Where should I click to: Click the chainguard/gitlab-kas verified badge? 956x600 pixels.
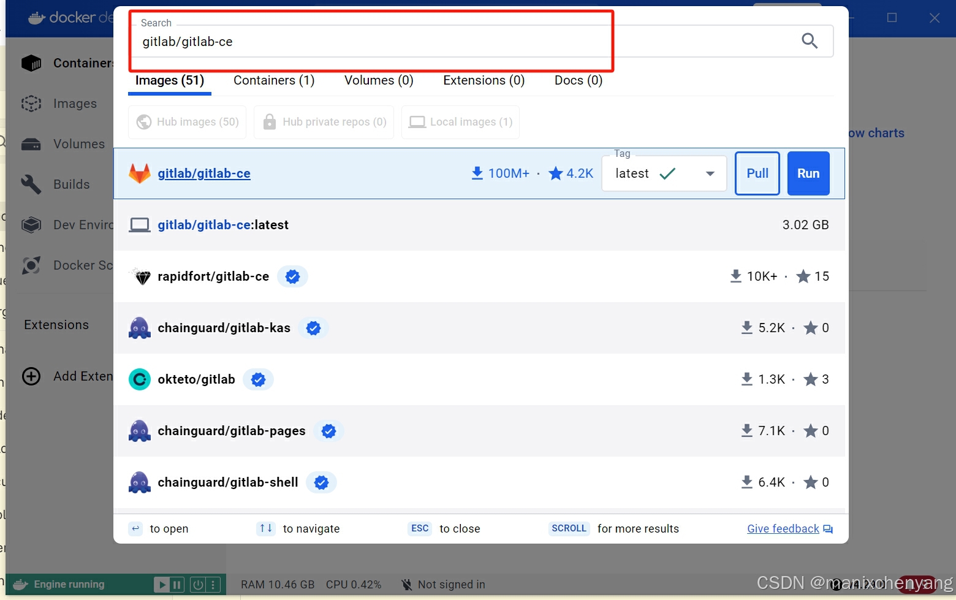pos(314,328)
